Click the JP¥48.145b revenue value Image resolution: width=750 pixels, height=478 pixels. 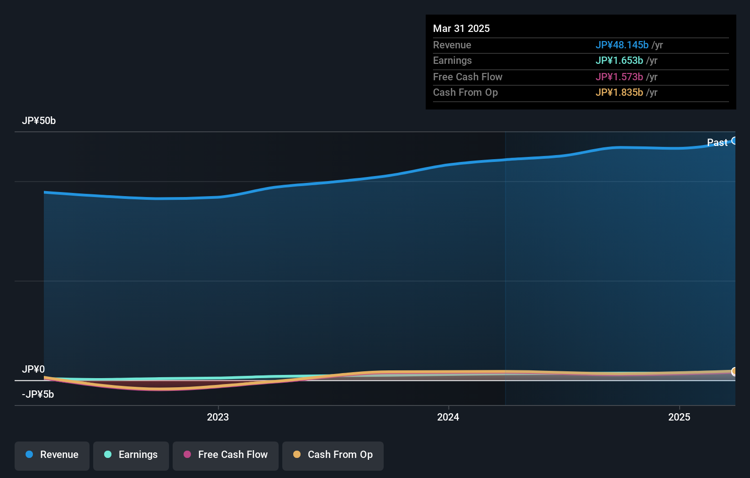tap(622, 45)
